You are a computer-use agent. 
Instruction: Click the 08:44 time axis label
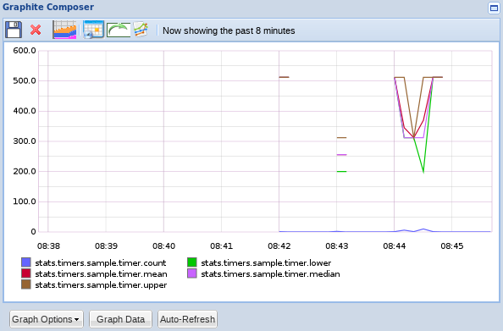(395, 246)
